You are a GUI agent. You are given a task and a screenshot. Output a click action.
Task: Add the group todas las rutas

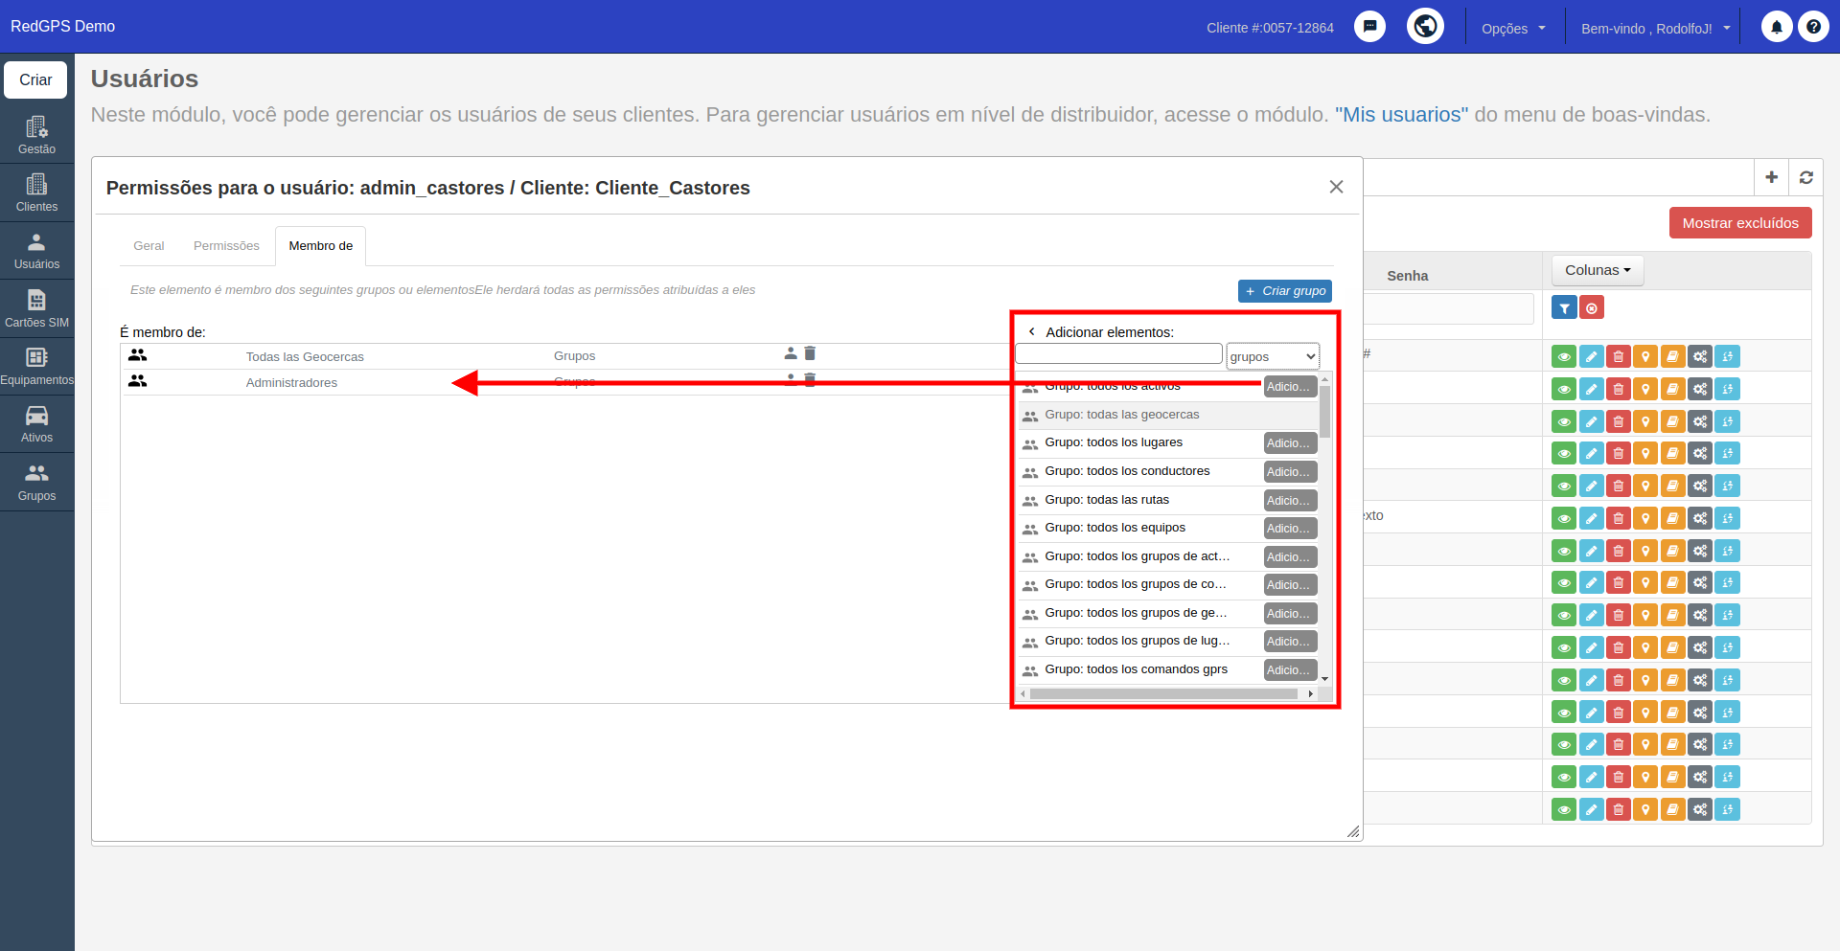pos(1290,501)
